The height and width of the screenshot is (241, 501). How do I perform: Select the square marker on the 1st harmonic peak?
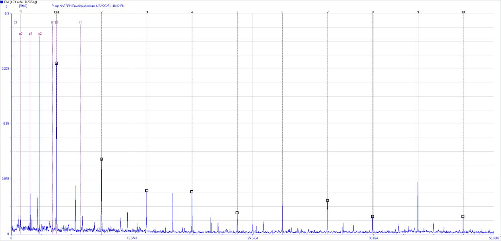56,63
